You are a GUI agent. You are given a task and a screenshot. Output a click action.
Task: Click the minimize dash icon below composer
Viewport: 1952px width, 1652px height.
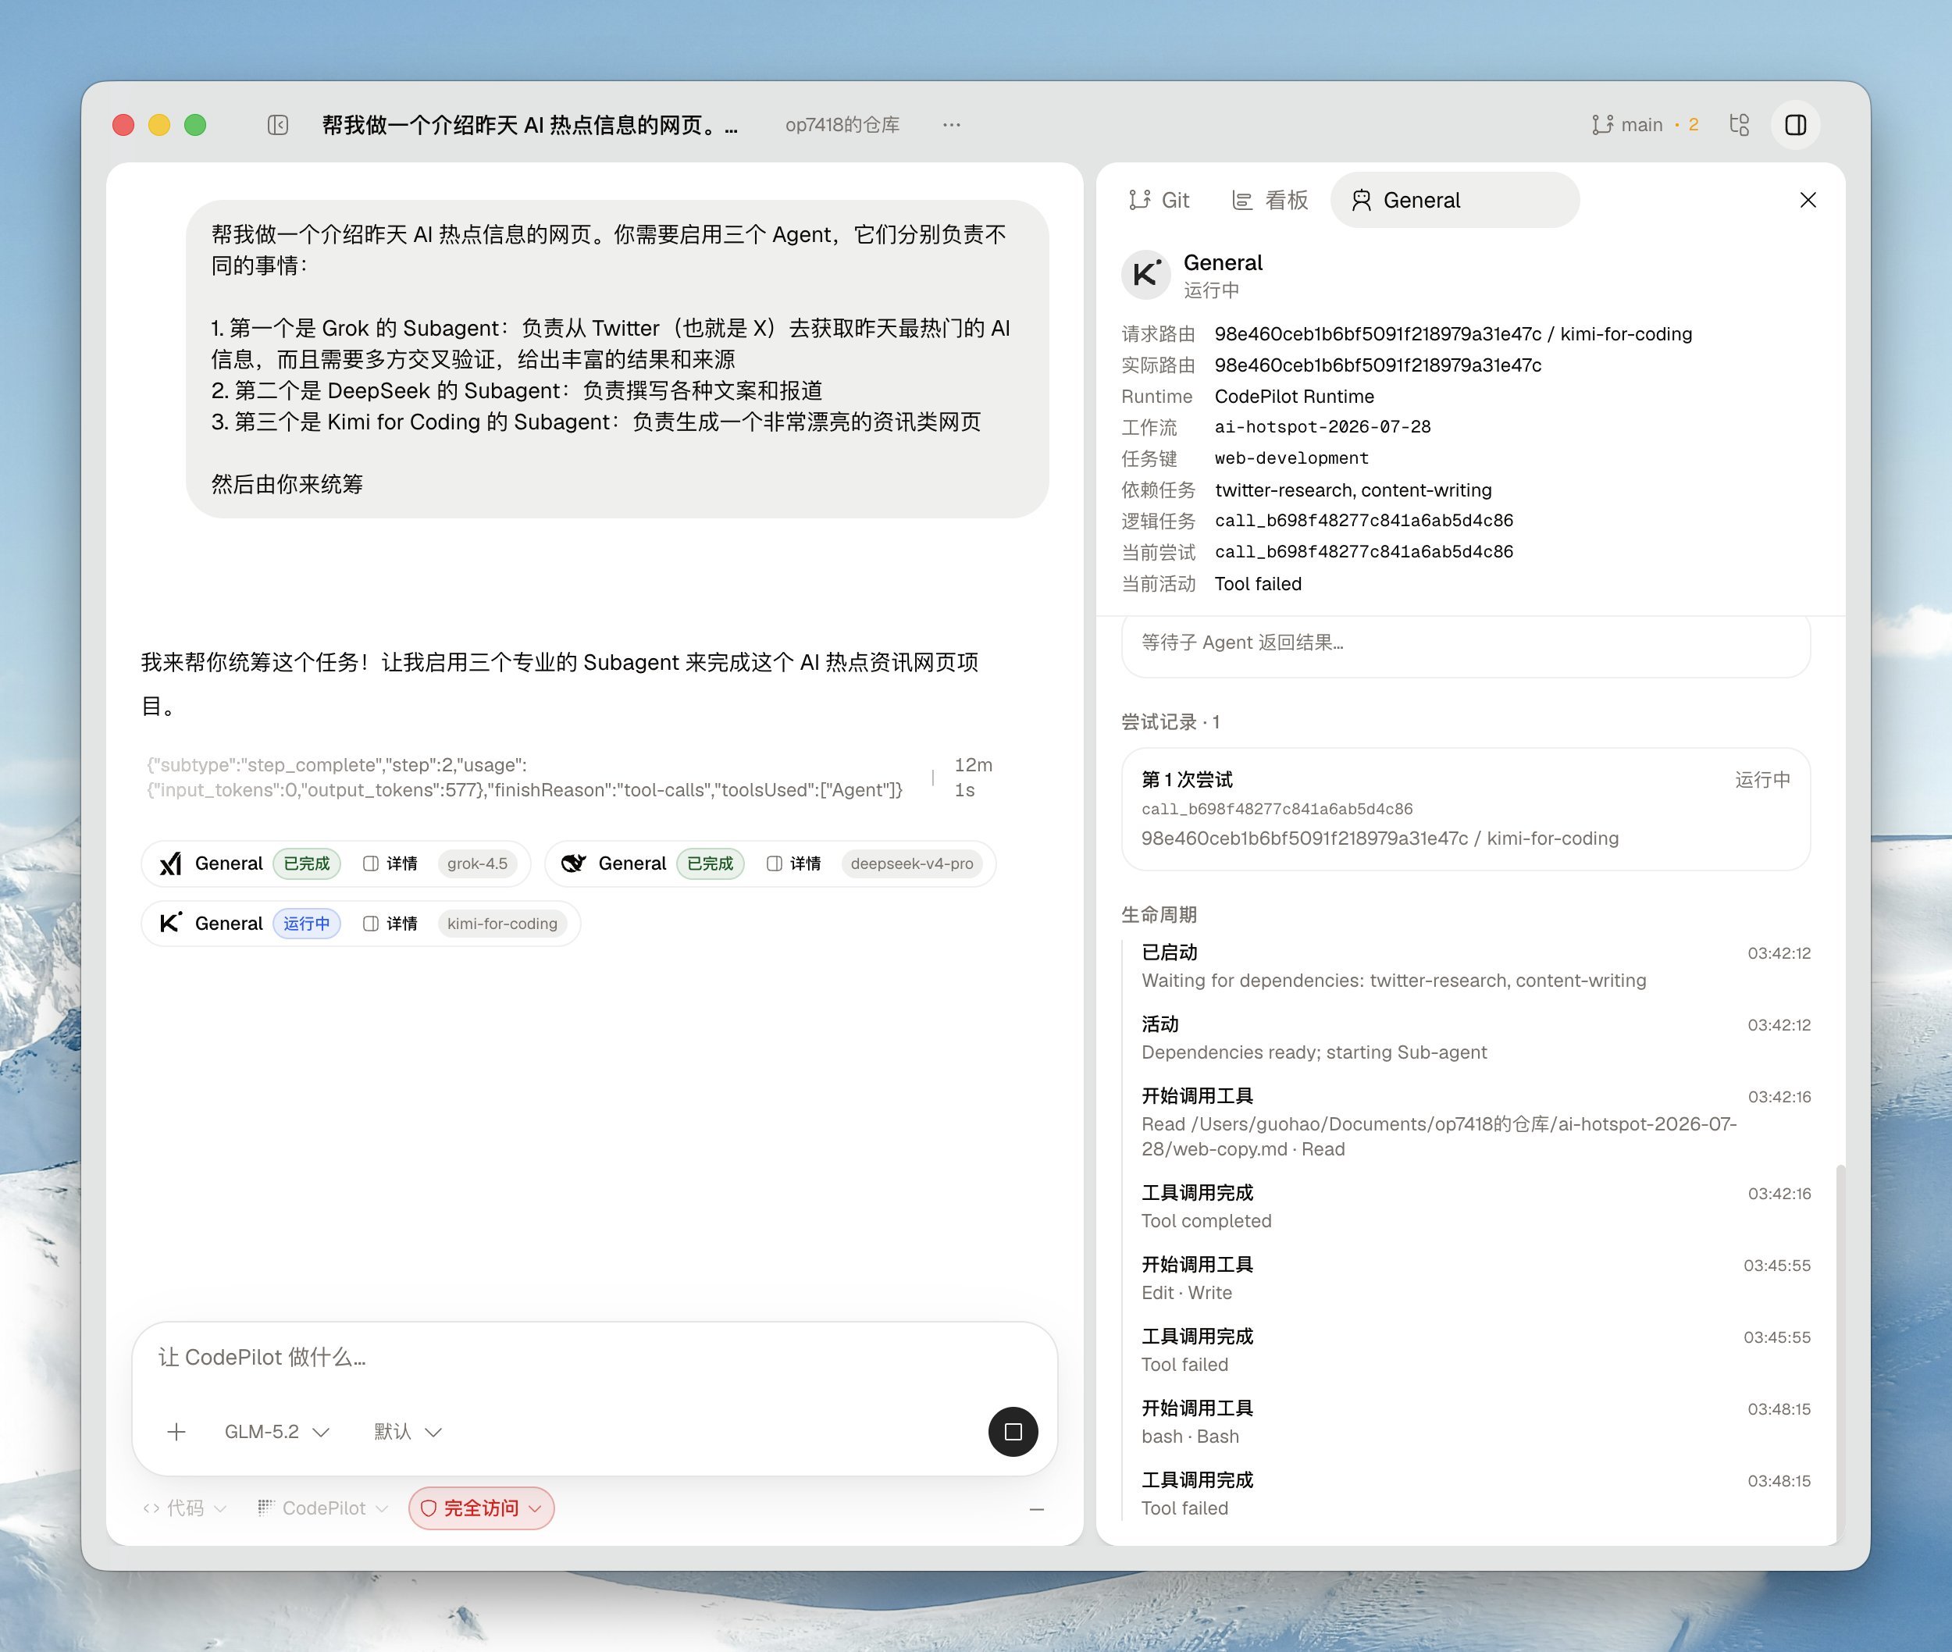point(1037,1508)
